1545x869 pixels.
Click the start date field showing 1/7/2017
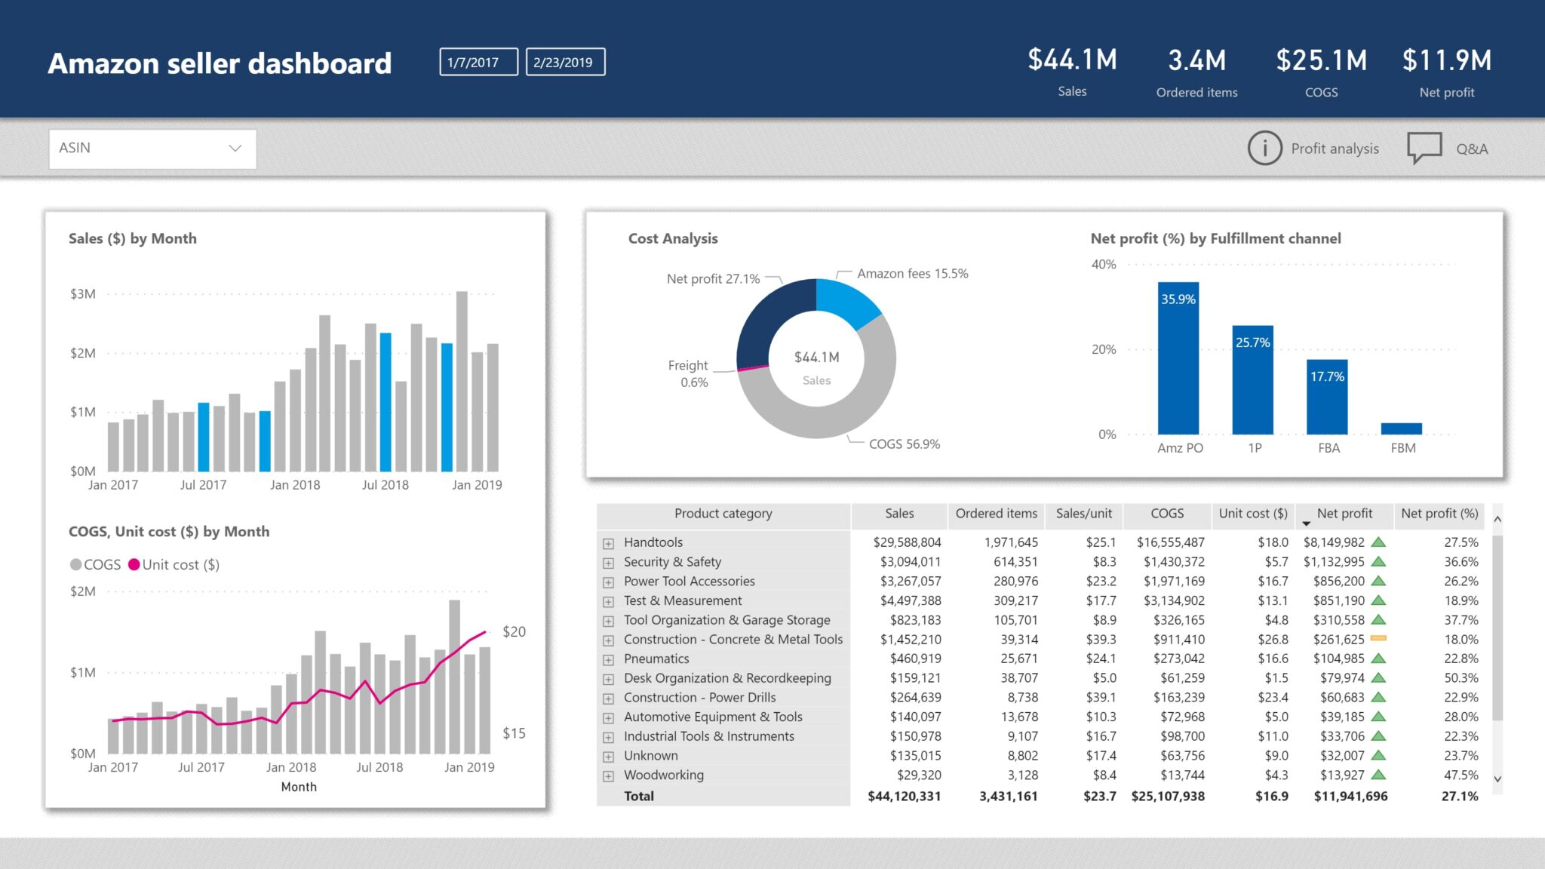coord(478,62)
